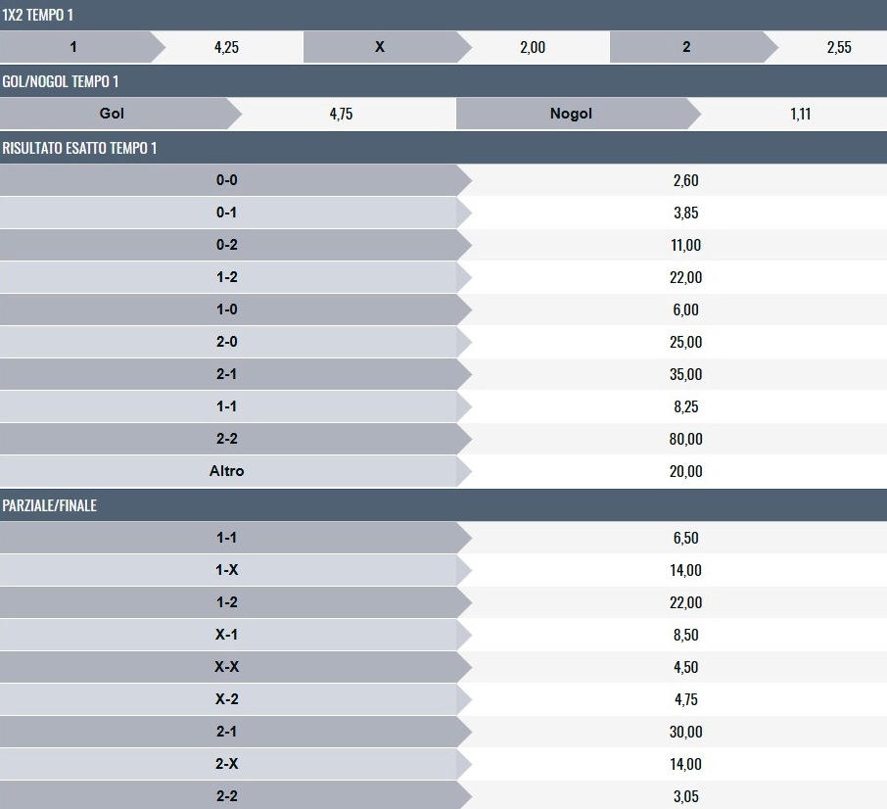
Task: Choose Parziale/Finale 1-X odds 14,00
Action: tap(685, 570)
